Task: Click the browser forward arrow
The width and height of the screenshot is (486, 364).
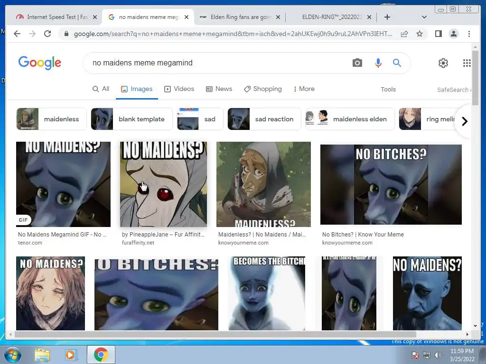Action: pos(32,34)
